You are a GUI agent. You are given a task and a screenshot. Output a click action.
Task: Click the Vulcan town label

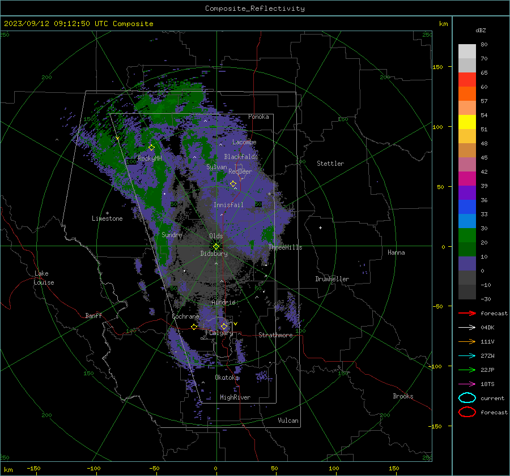[x=288, y=420]
